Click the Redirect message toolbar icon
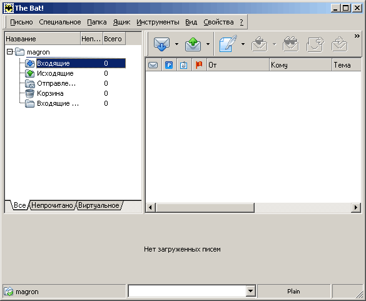This screenshot has width=366, height=301. point(340,44)
